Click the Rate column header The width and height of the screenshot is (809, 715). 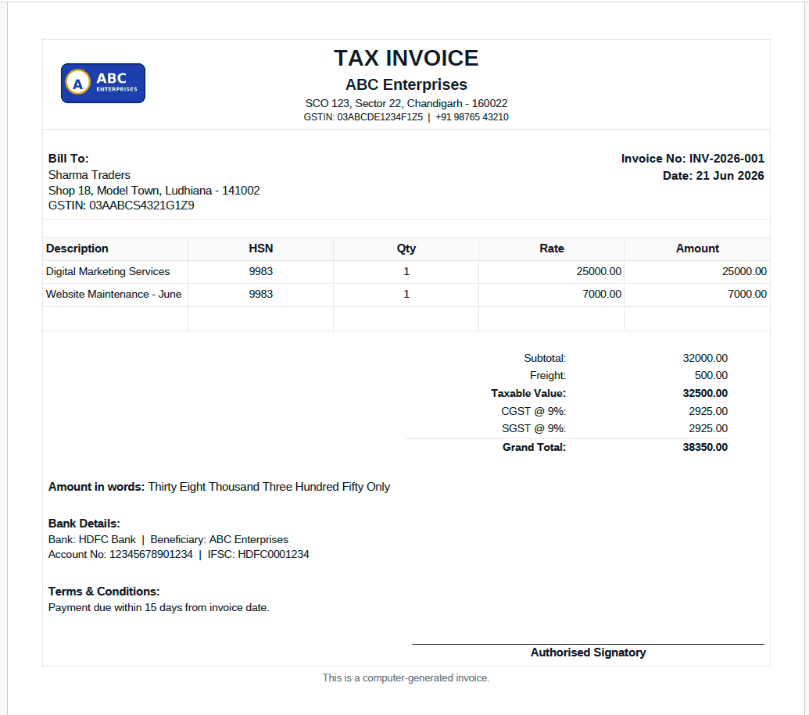click(x=552, y=248)
